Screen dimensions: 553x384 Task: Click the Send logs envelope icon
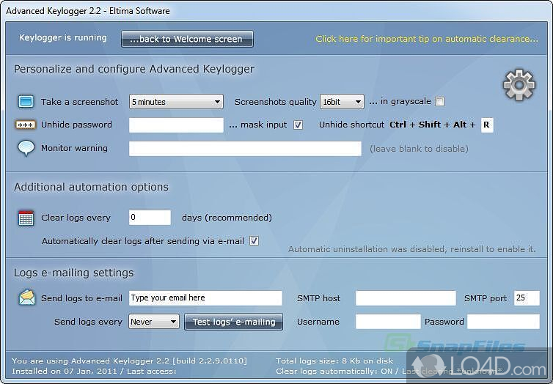(x=27, y=298)
